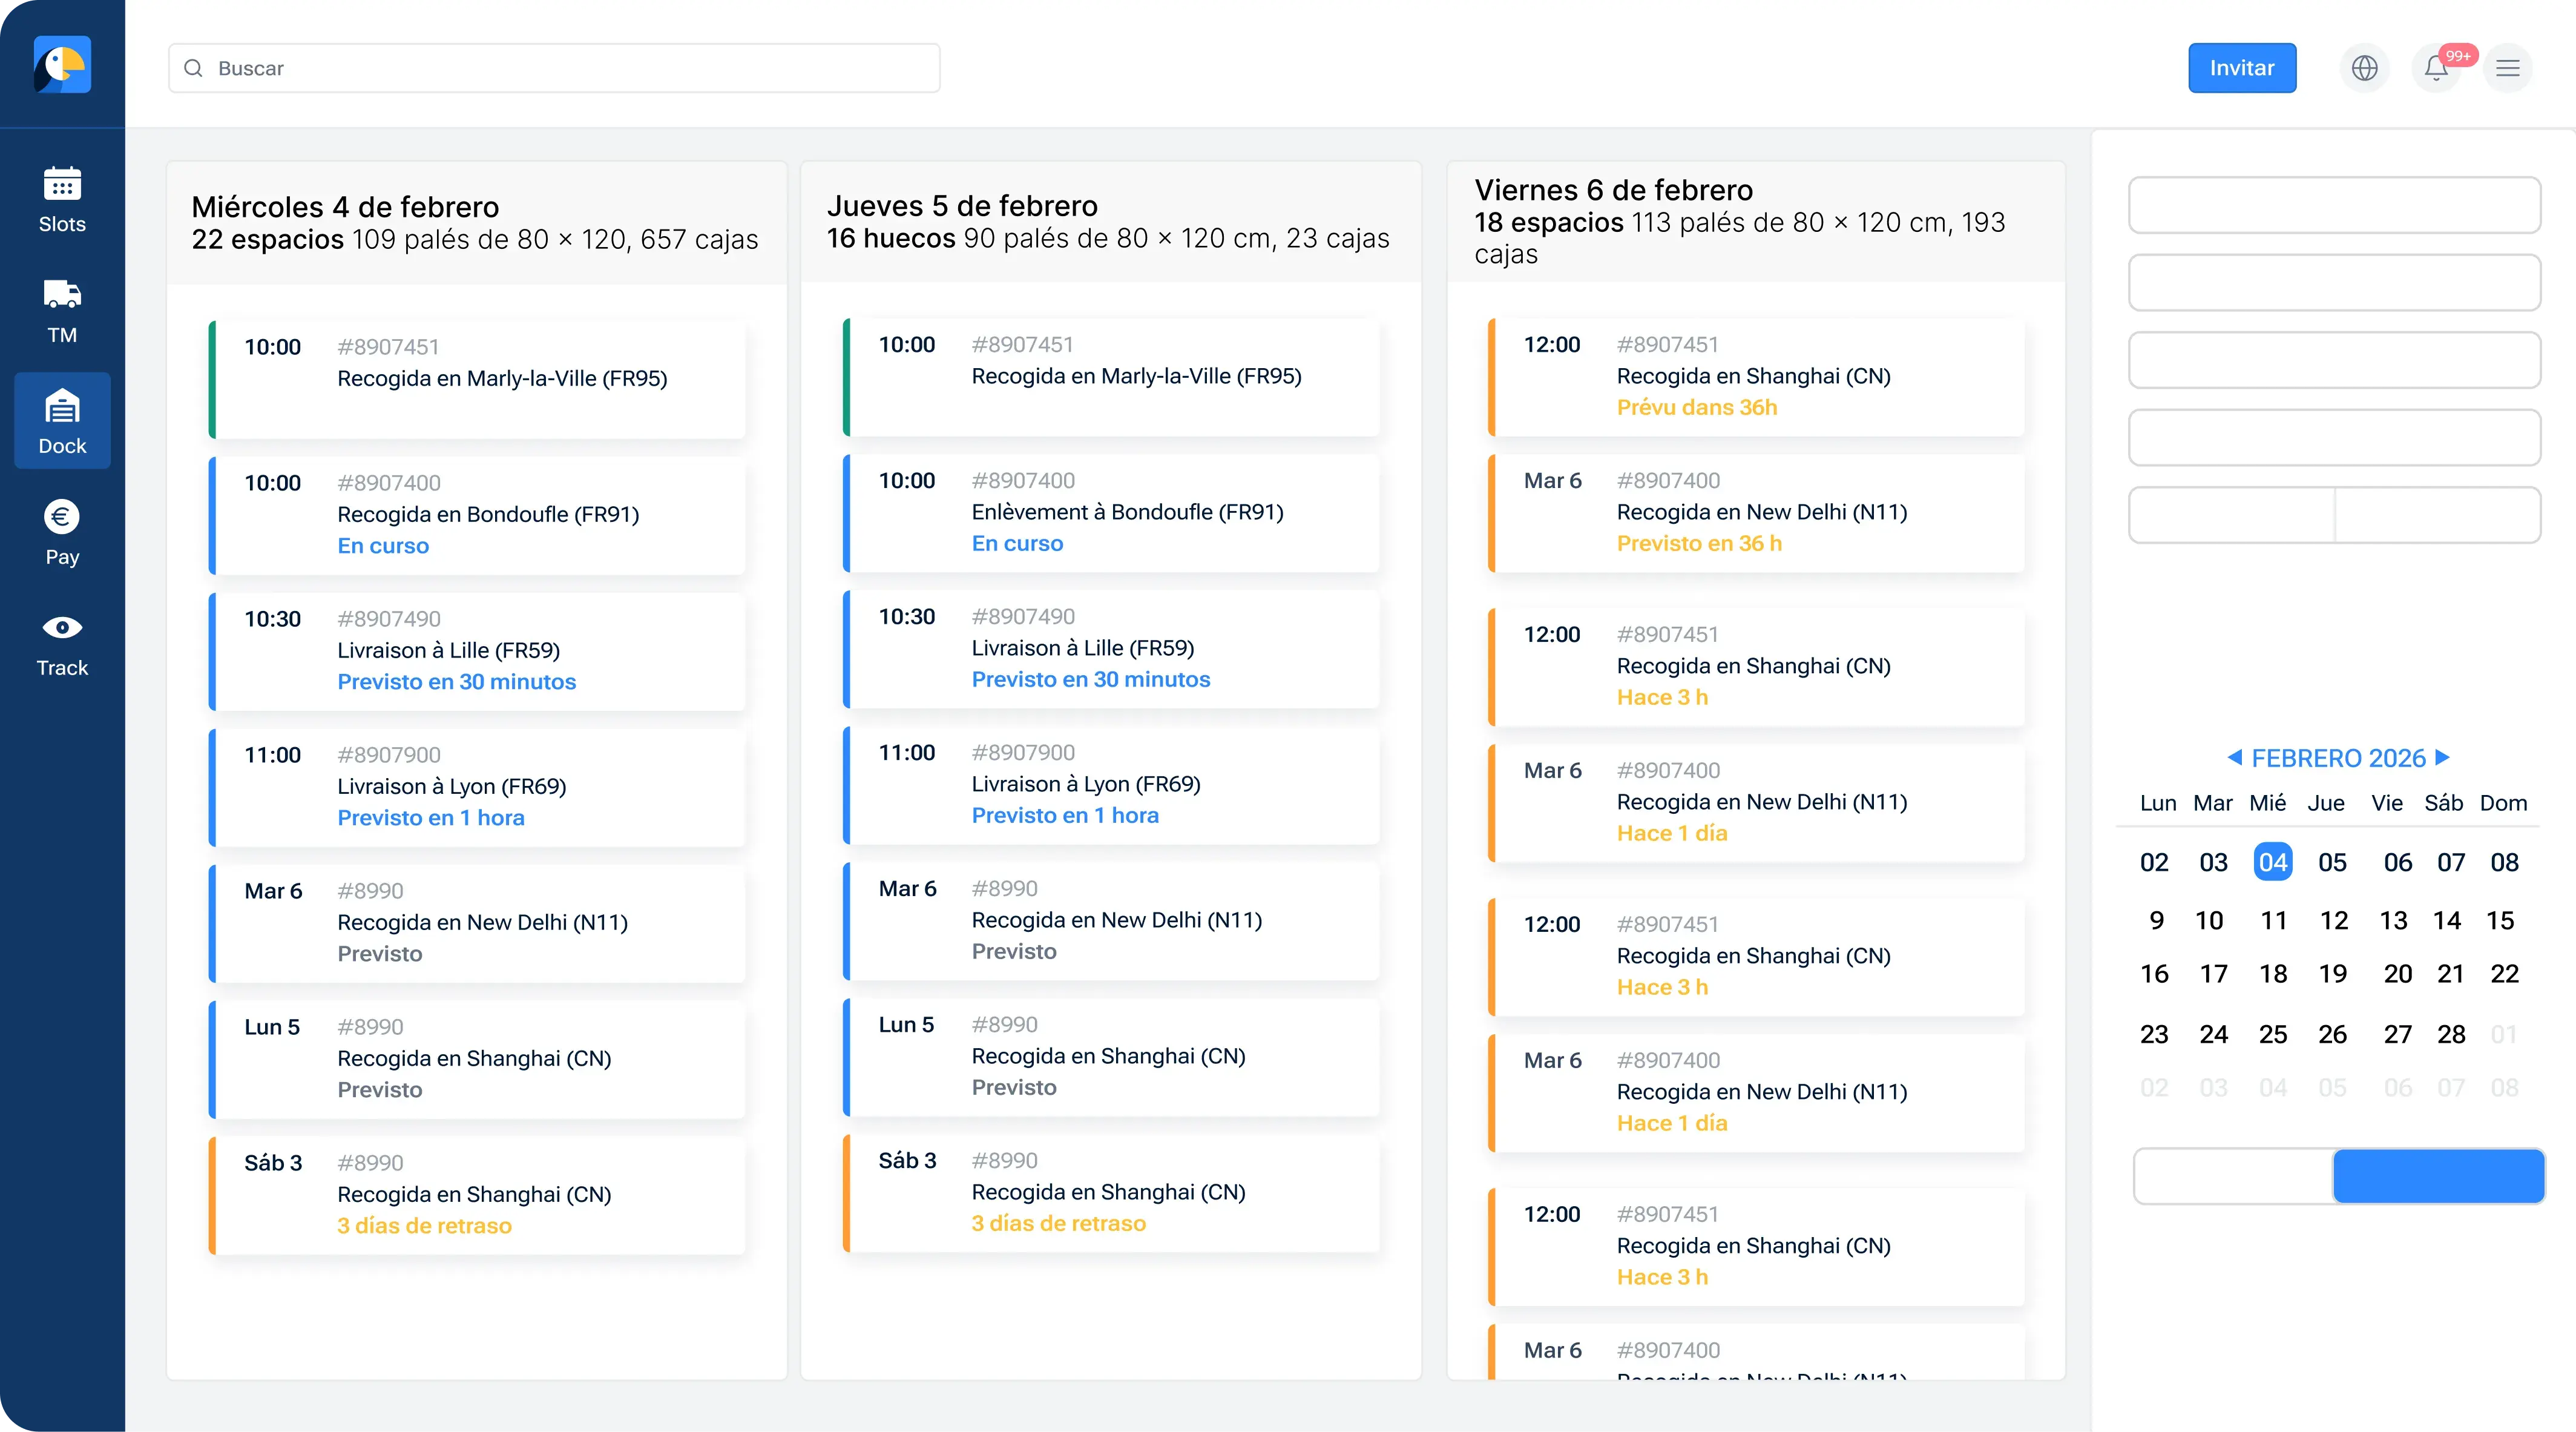The width and height of the screenshot is (2576, 1432).
Task: Click the Invitar button
Action: (x=2241, y=68)
